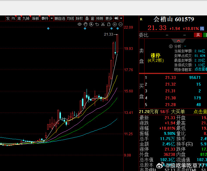Open 点击查看 link for 明涨停概率
Viewport: 207px width, 171px height.
pyautogui.click(x=201, y=69)
